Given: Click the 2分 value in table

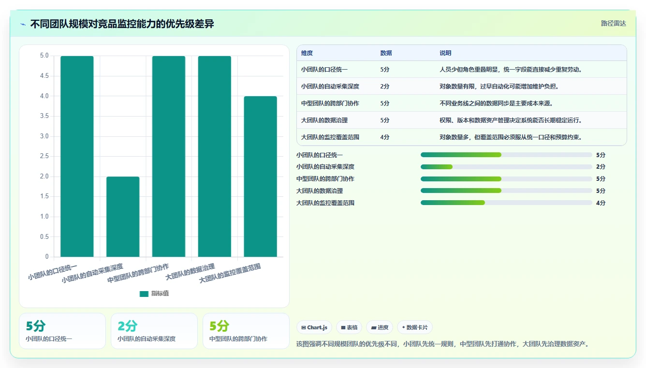Looking at the screenshot, I should (385, 87).
